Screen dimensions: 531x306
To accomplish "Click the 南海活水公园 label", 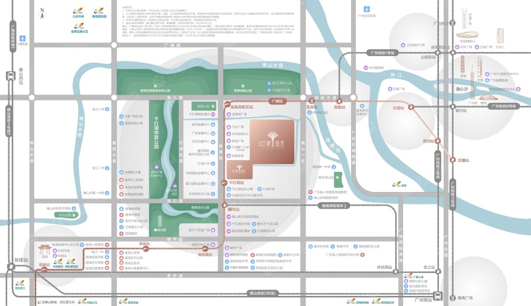I will [200, 207].
